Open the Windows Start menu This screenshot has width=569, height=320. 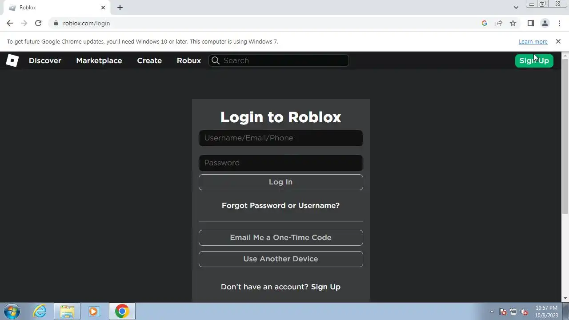(x=12, y=311)
